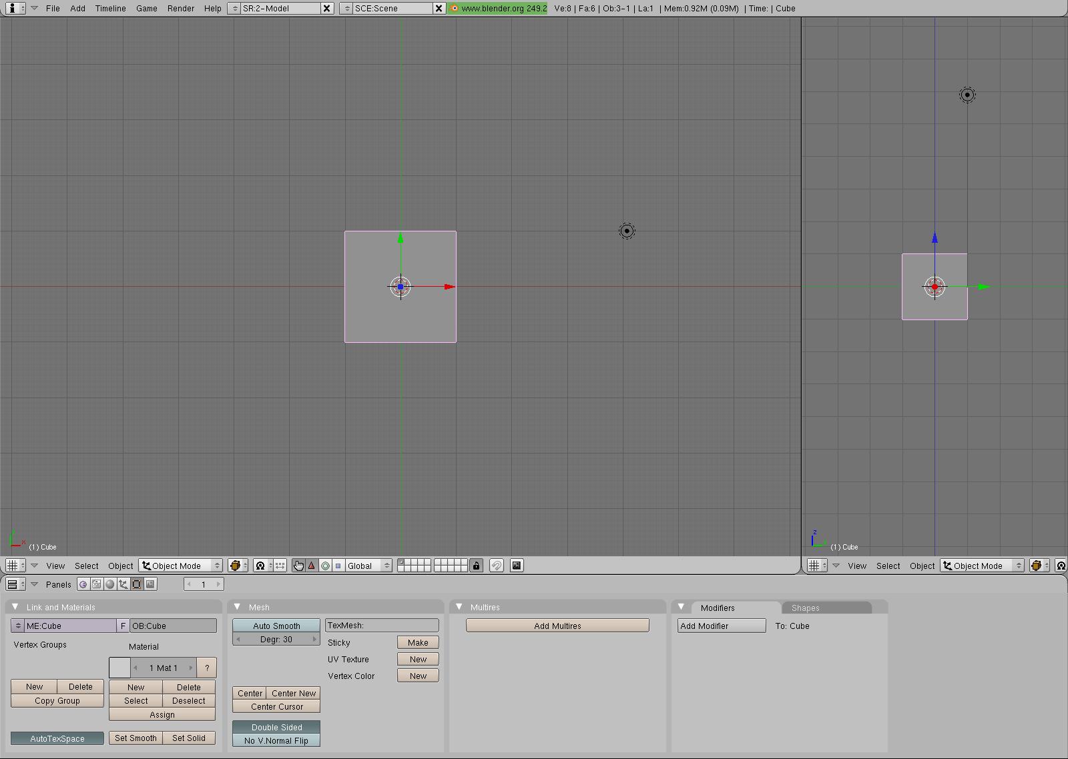This screenshot has height=759, width=1068.
Task: Open the Object buttons panel icon
Action: click(x=123, y=584)
